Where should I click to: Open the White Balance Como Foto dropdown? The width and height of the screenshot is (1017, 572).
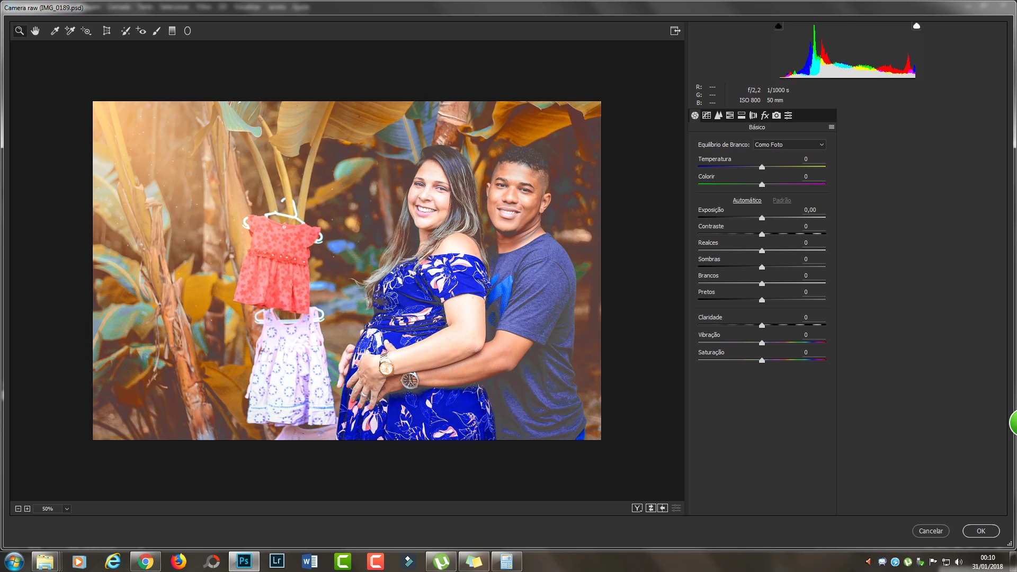(789, 145)
